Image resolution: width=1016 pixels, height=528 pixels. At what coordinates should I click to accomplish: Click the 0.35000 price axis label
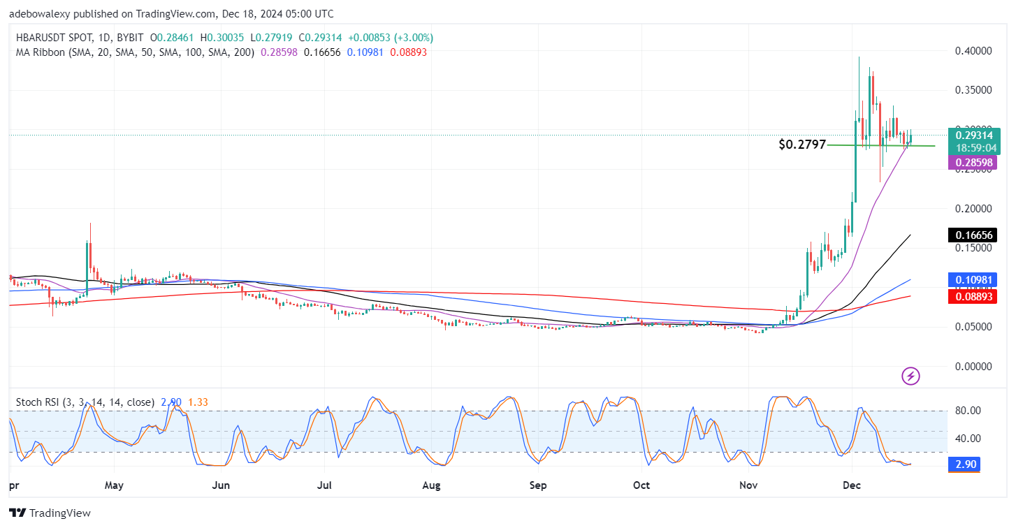coord(972,90)
